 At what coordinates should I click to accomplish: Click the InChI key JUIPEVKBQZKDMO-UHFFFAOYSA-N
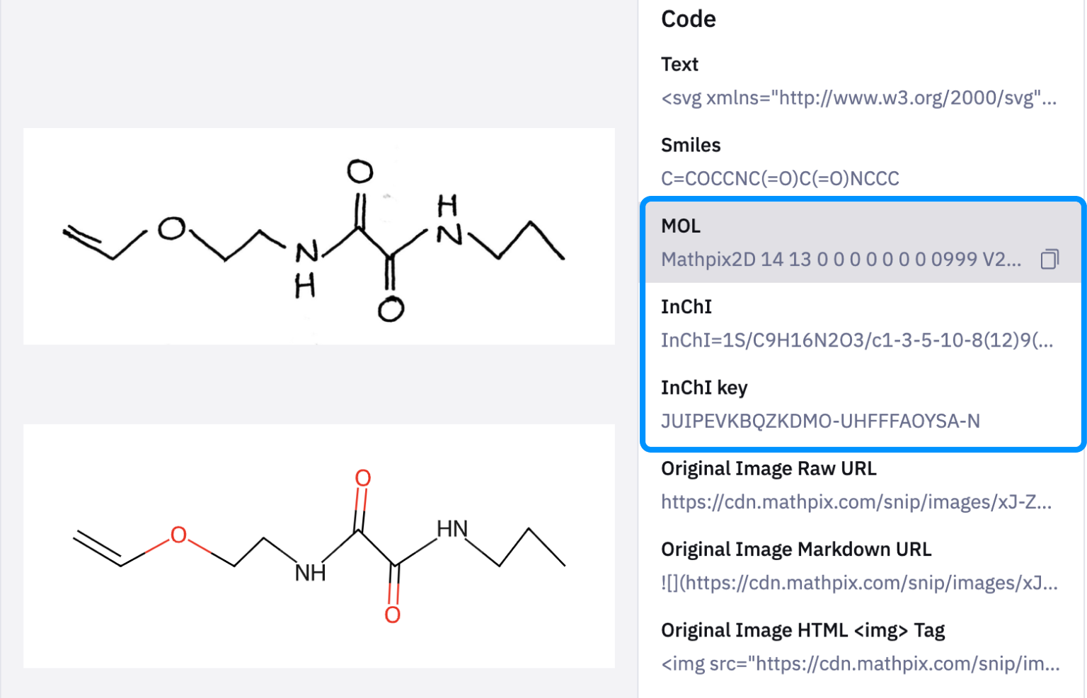(820, 421)
